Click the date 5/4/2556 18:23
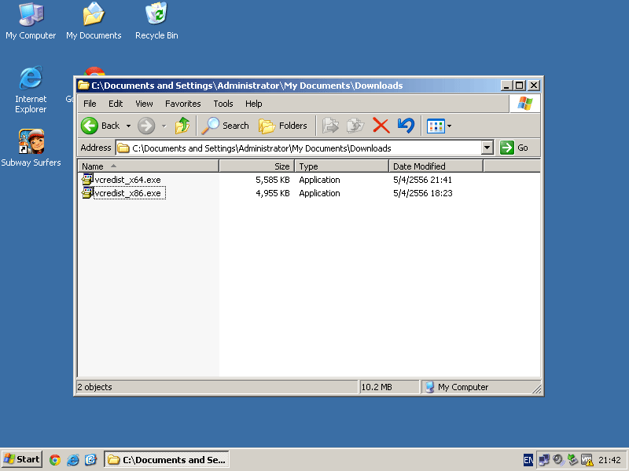Screen dimensions: 629x471 point(423,193)
